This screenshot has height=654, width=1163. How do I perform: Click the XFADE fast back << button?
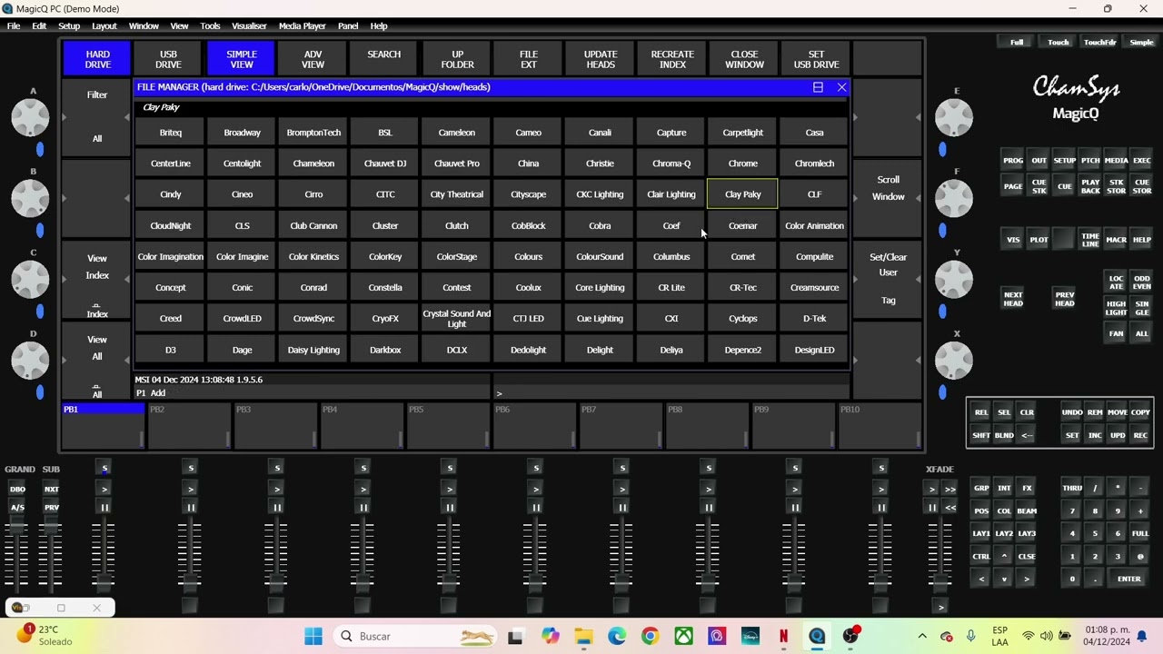click(949, 508)
